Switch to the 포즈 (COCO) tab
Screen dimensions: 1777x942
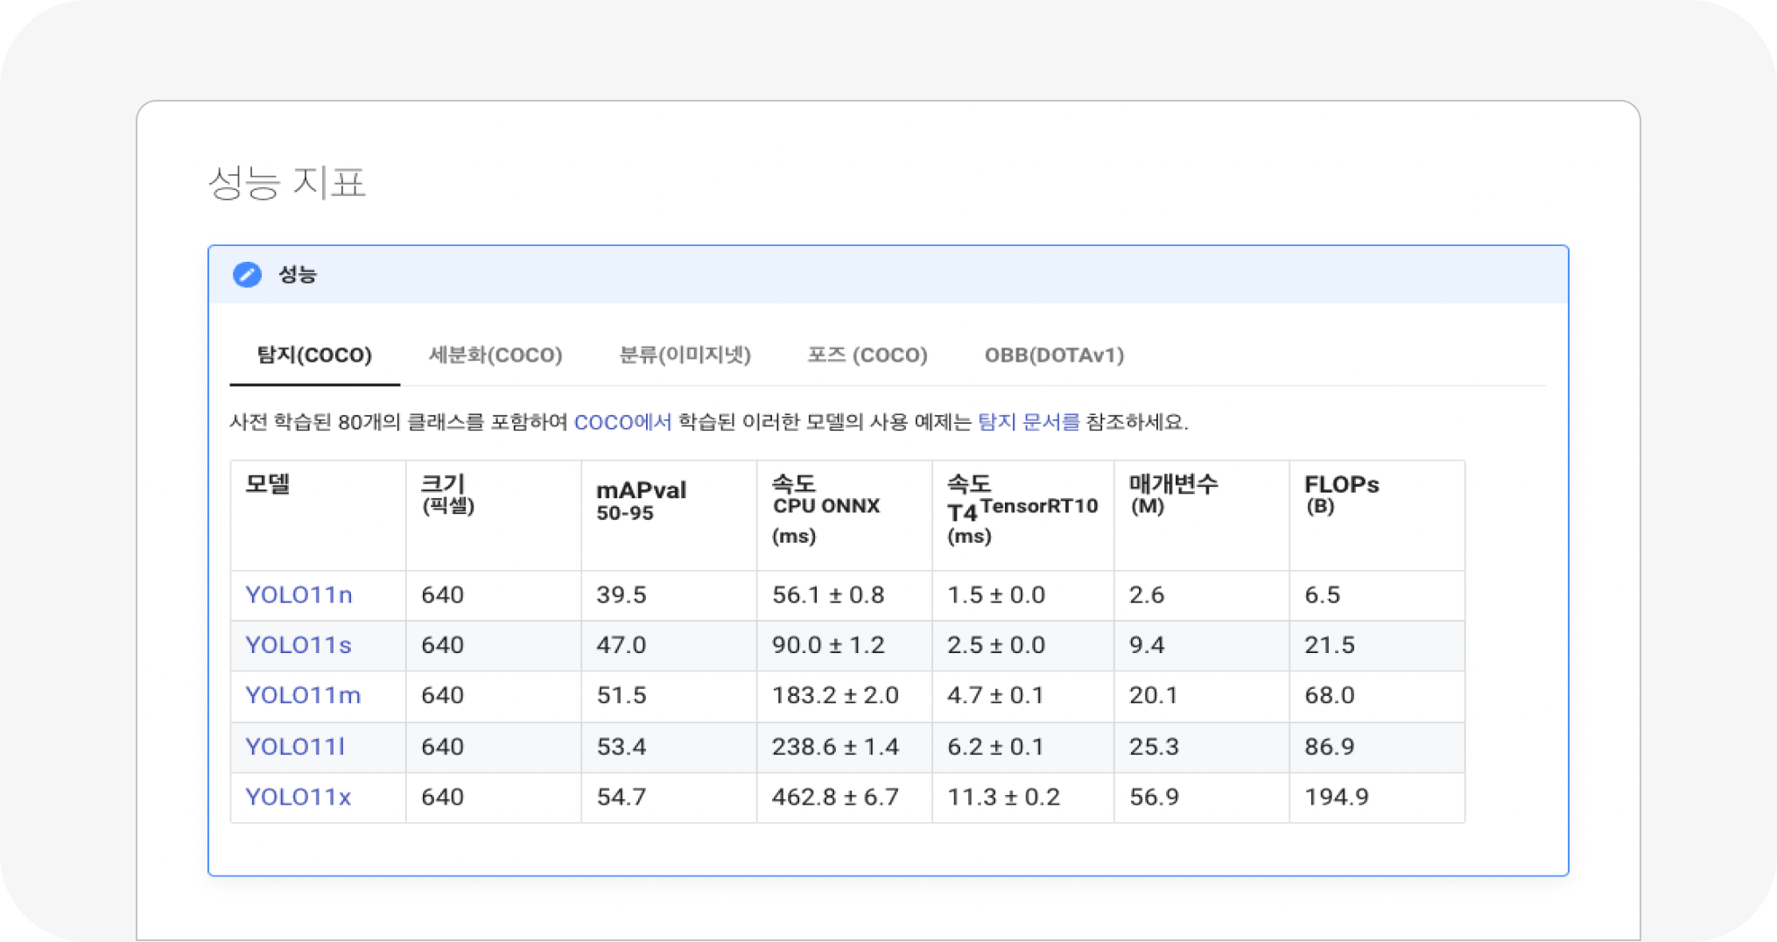point(867,355)
